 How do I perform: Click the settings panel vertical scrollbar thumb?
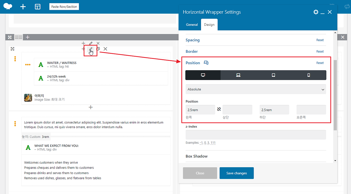[x=335, y=95]
